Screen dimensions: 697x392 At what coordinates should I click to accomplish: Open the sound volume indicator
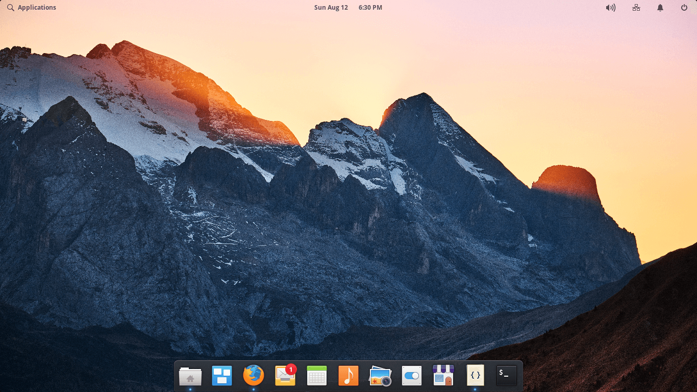tap(611, 8)
